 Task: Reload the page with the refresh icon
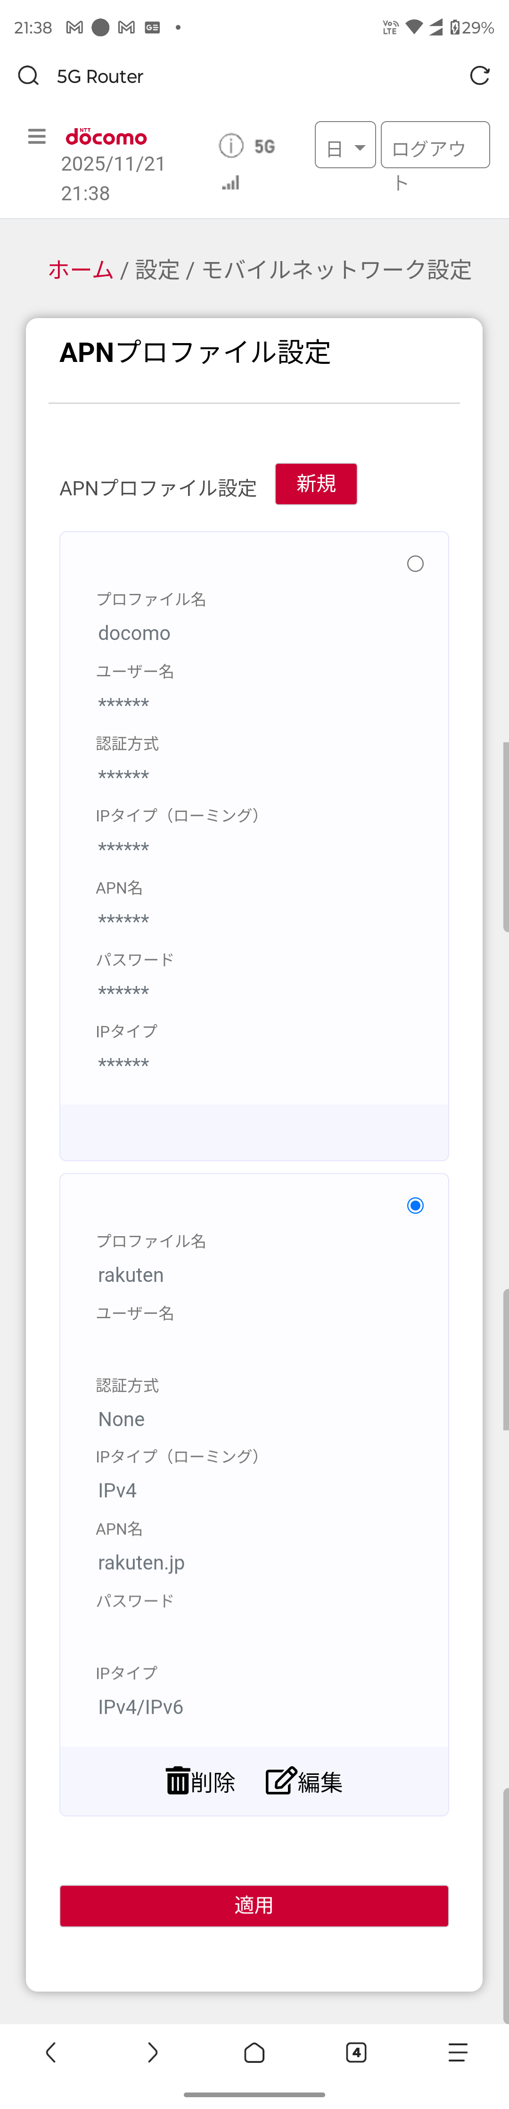coord(479,76)
